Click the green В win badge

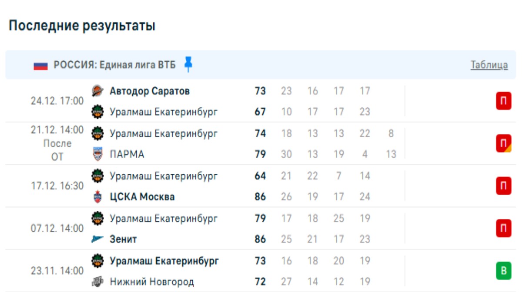503,271
